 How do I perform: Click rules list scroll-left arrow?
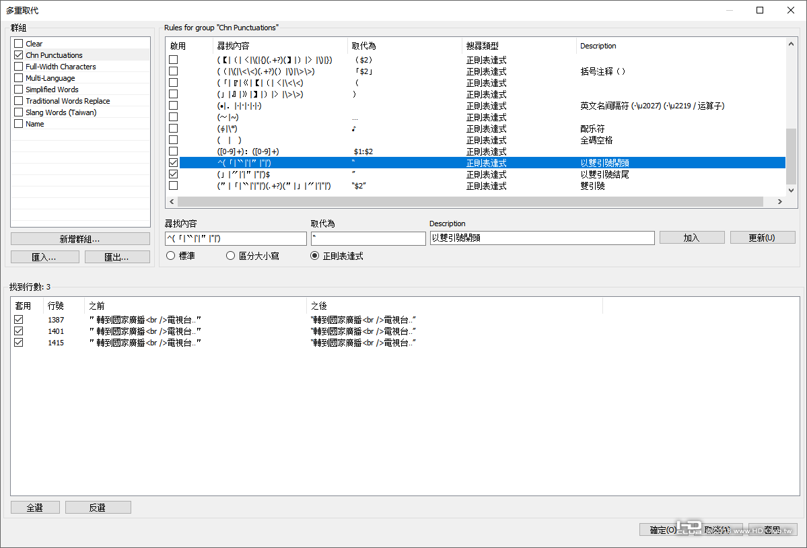pos(172,202)
